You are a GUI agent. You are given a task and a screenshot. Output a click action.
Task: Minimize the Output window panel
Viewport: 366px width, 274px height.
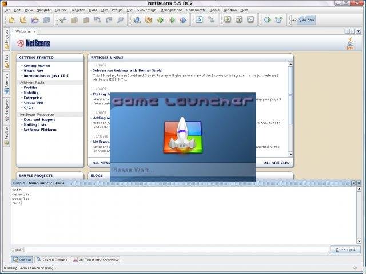pyautogui.click(x=353, y=183)
